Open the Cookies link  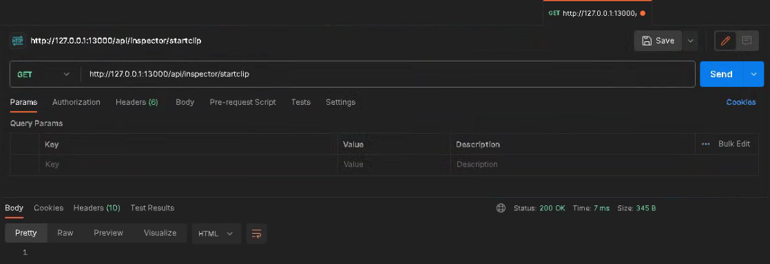(741, 102)
